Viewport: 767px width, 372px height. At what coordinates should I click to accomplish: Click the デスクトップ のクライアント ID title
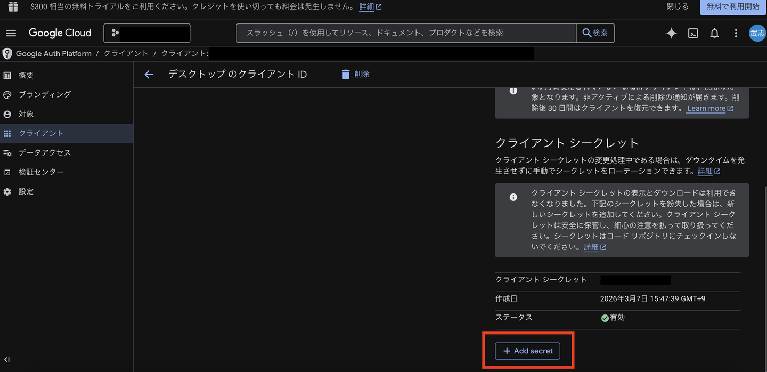click(238, 75)
